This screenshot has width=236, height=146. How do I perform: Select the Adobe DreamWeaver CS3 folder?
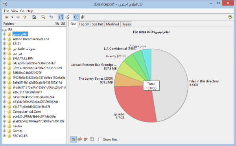pyautogui.click(x=31, y=39)
